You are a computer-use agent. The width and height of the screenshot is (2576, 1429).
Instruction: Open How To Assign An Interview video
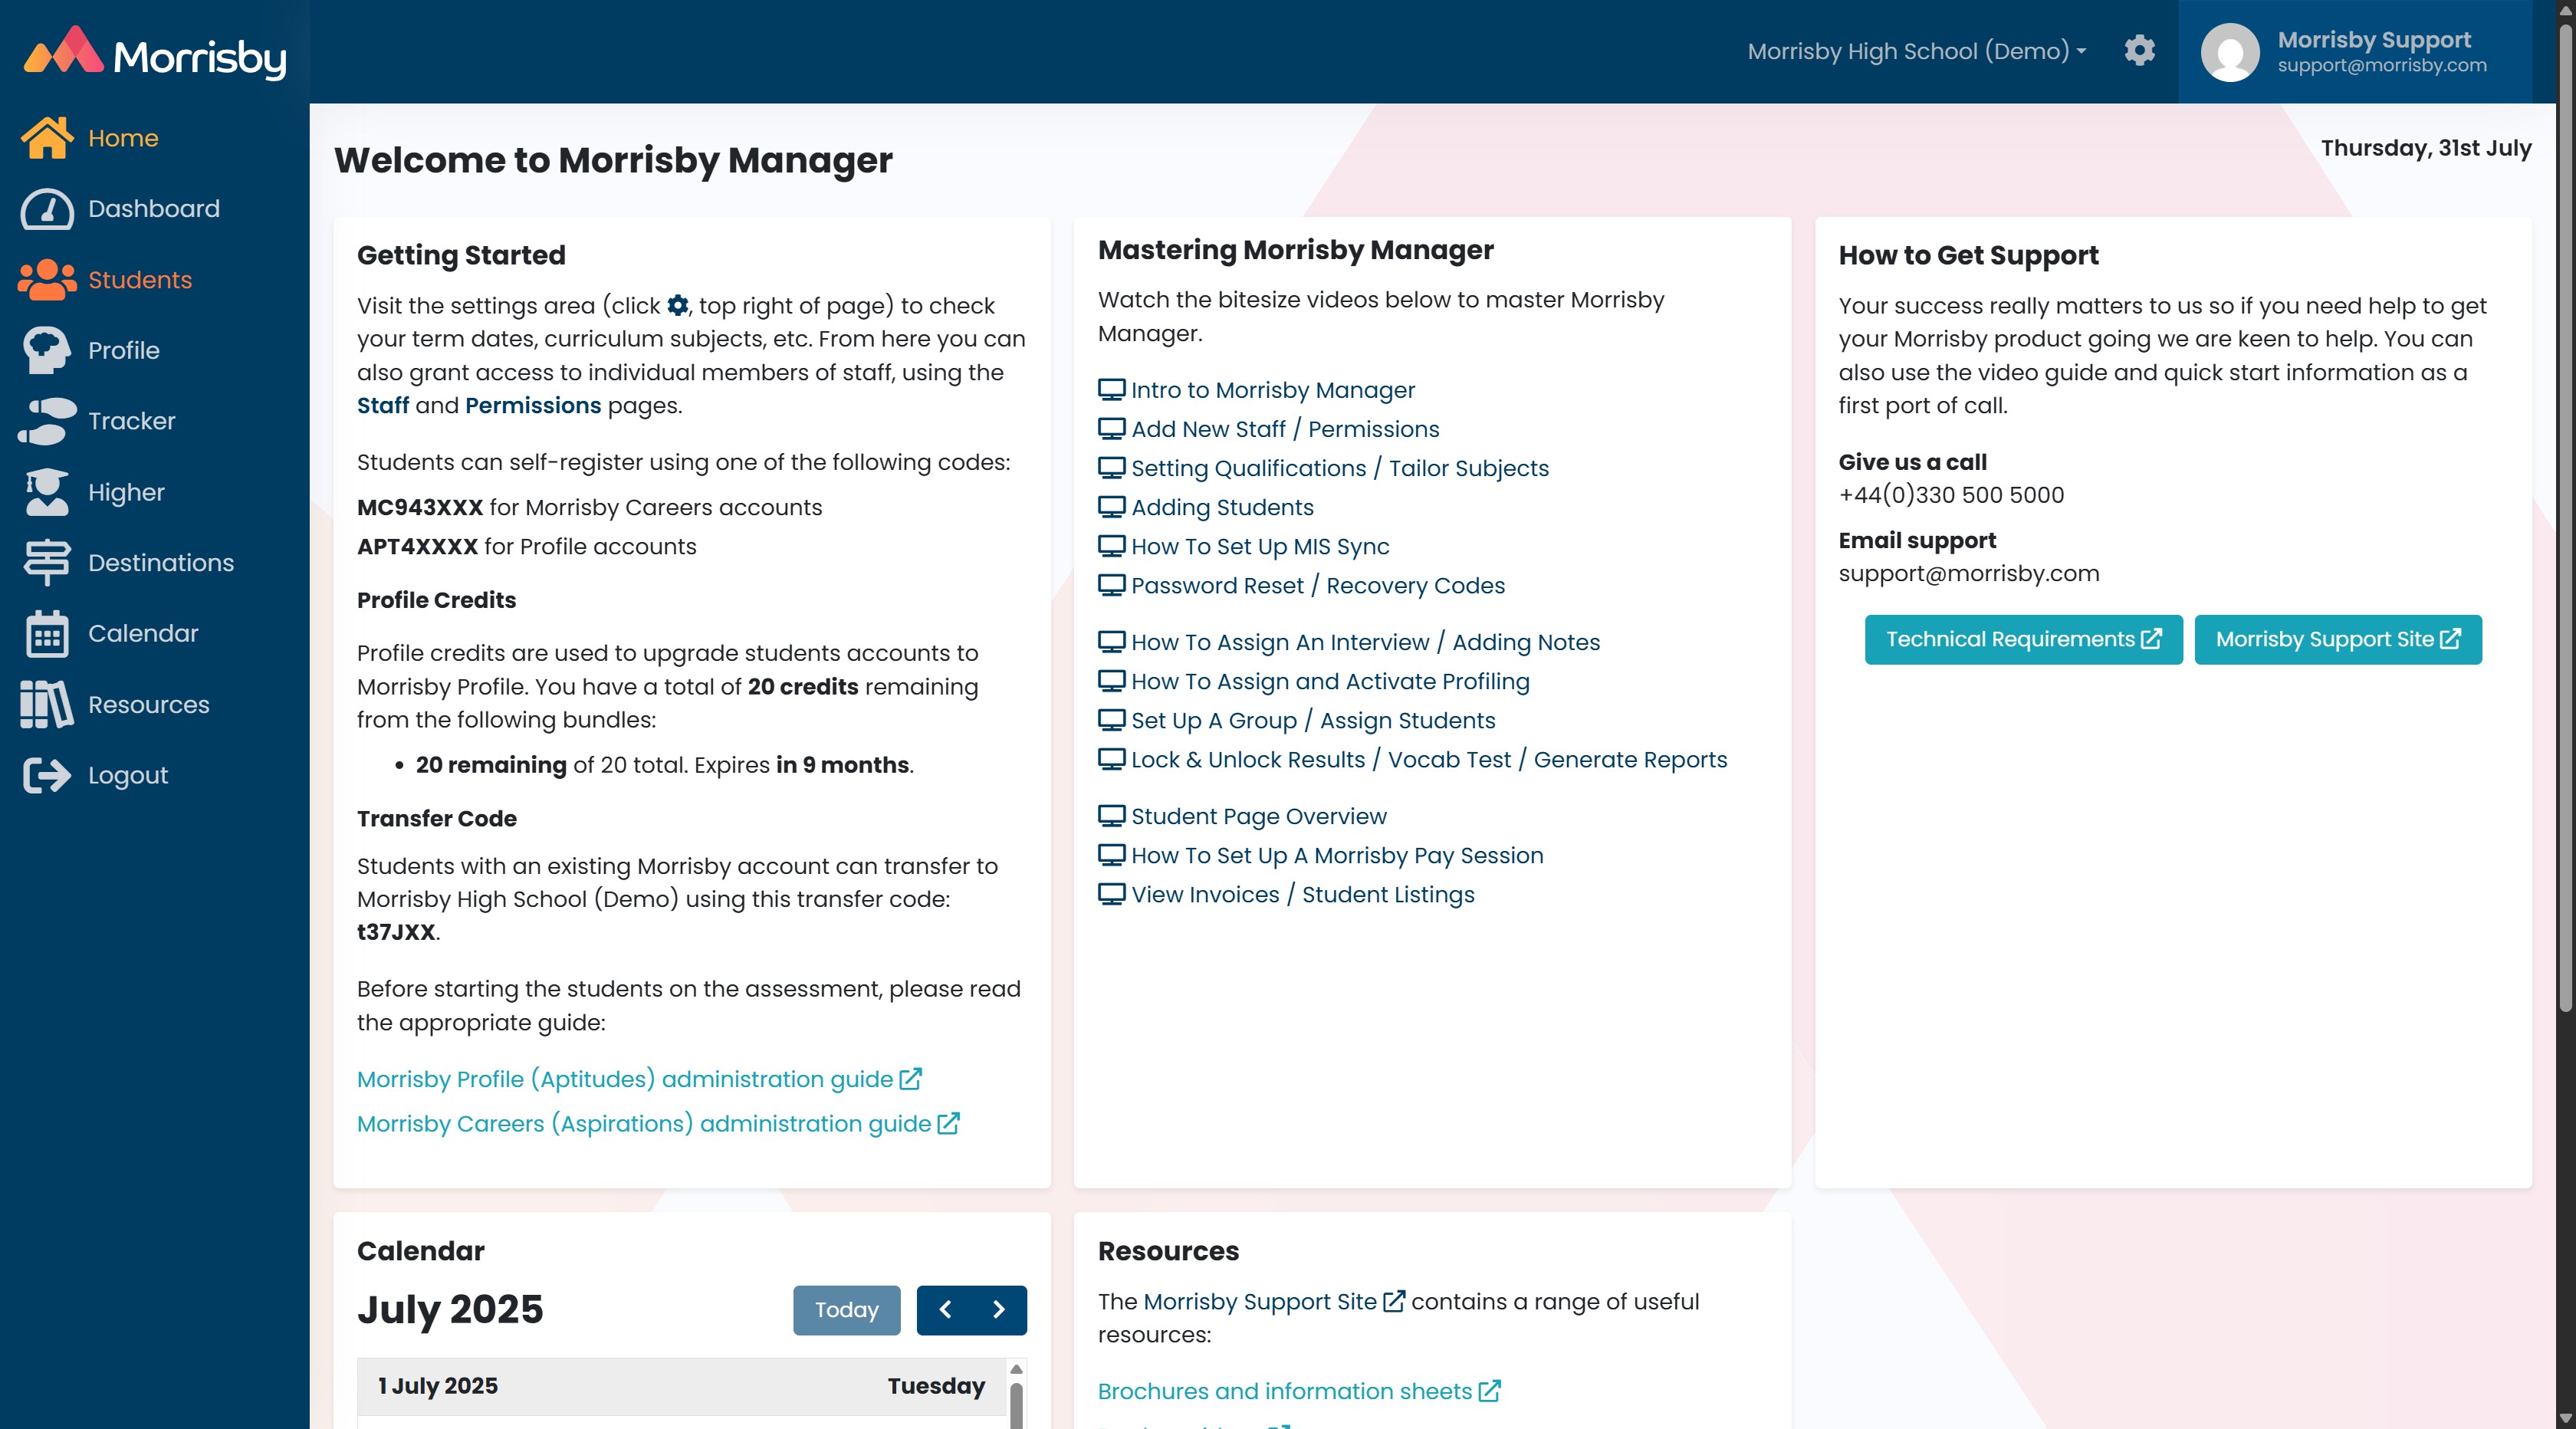(x=1365, y=642)
